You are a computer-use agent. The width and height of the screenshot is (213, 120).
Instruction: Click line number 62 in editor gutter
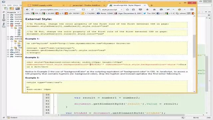coord(47,104)
